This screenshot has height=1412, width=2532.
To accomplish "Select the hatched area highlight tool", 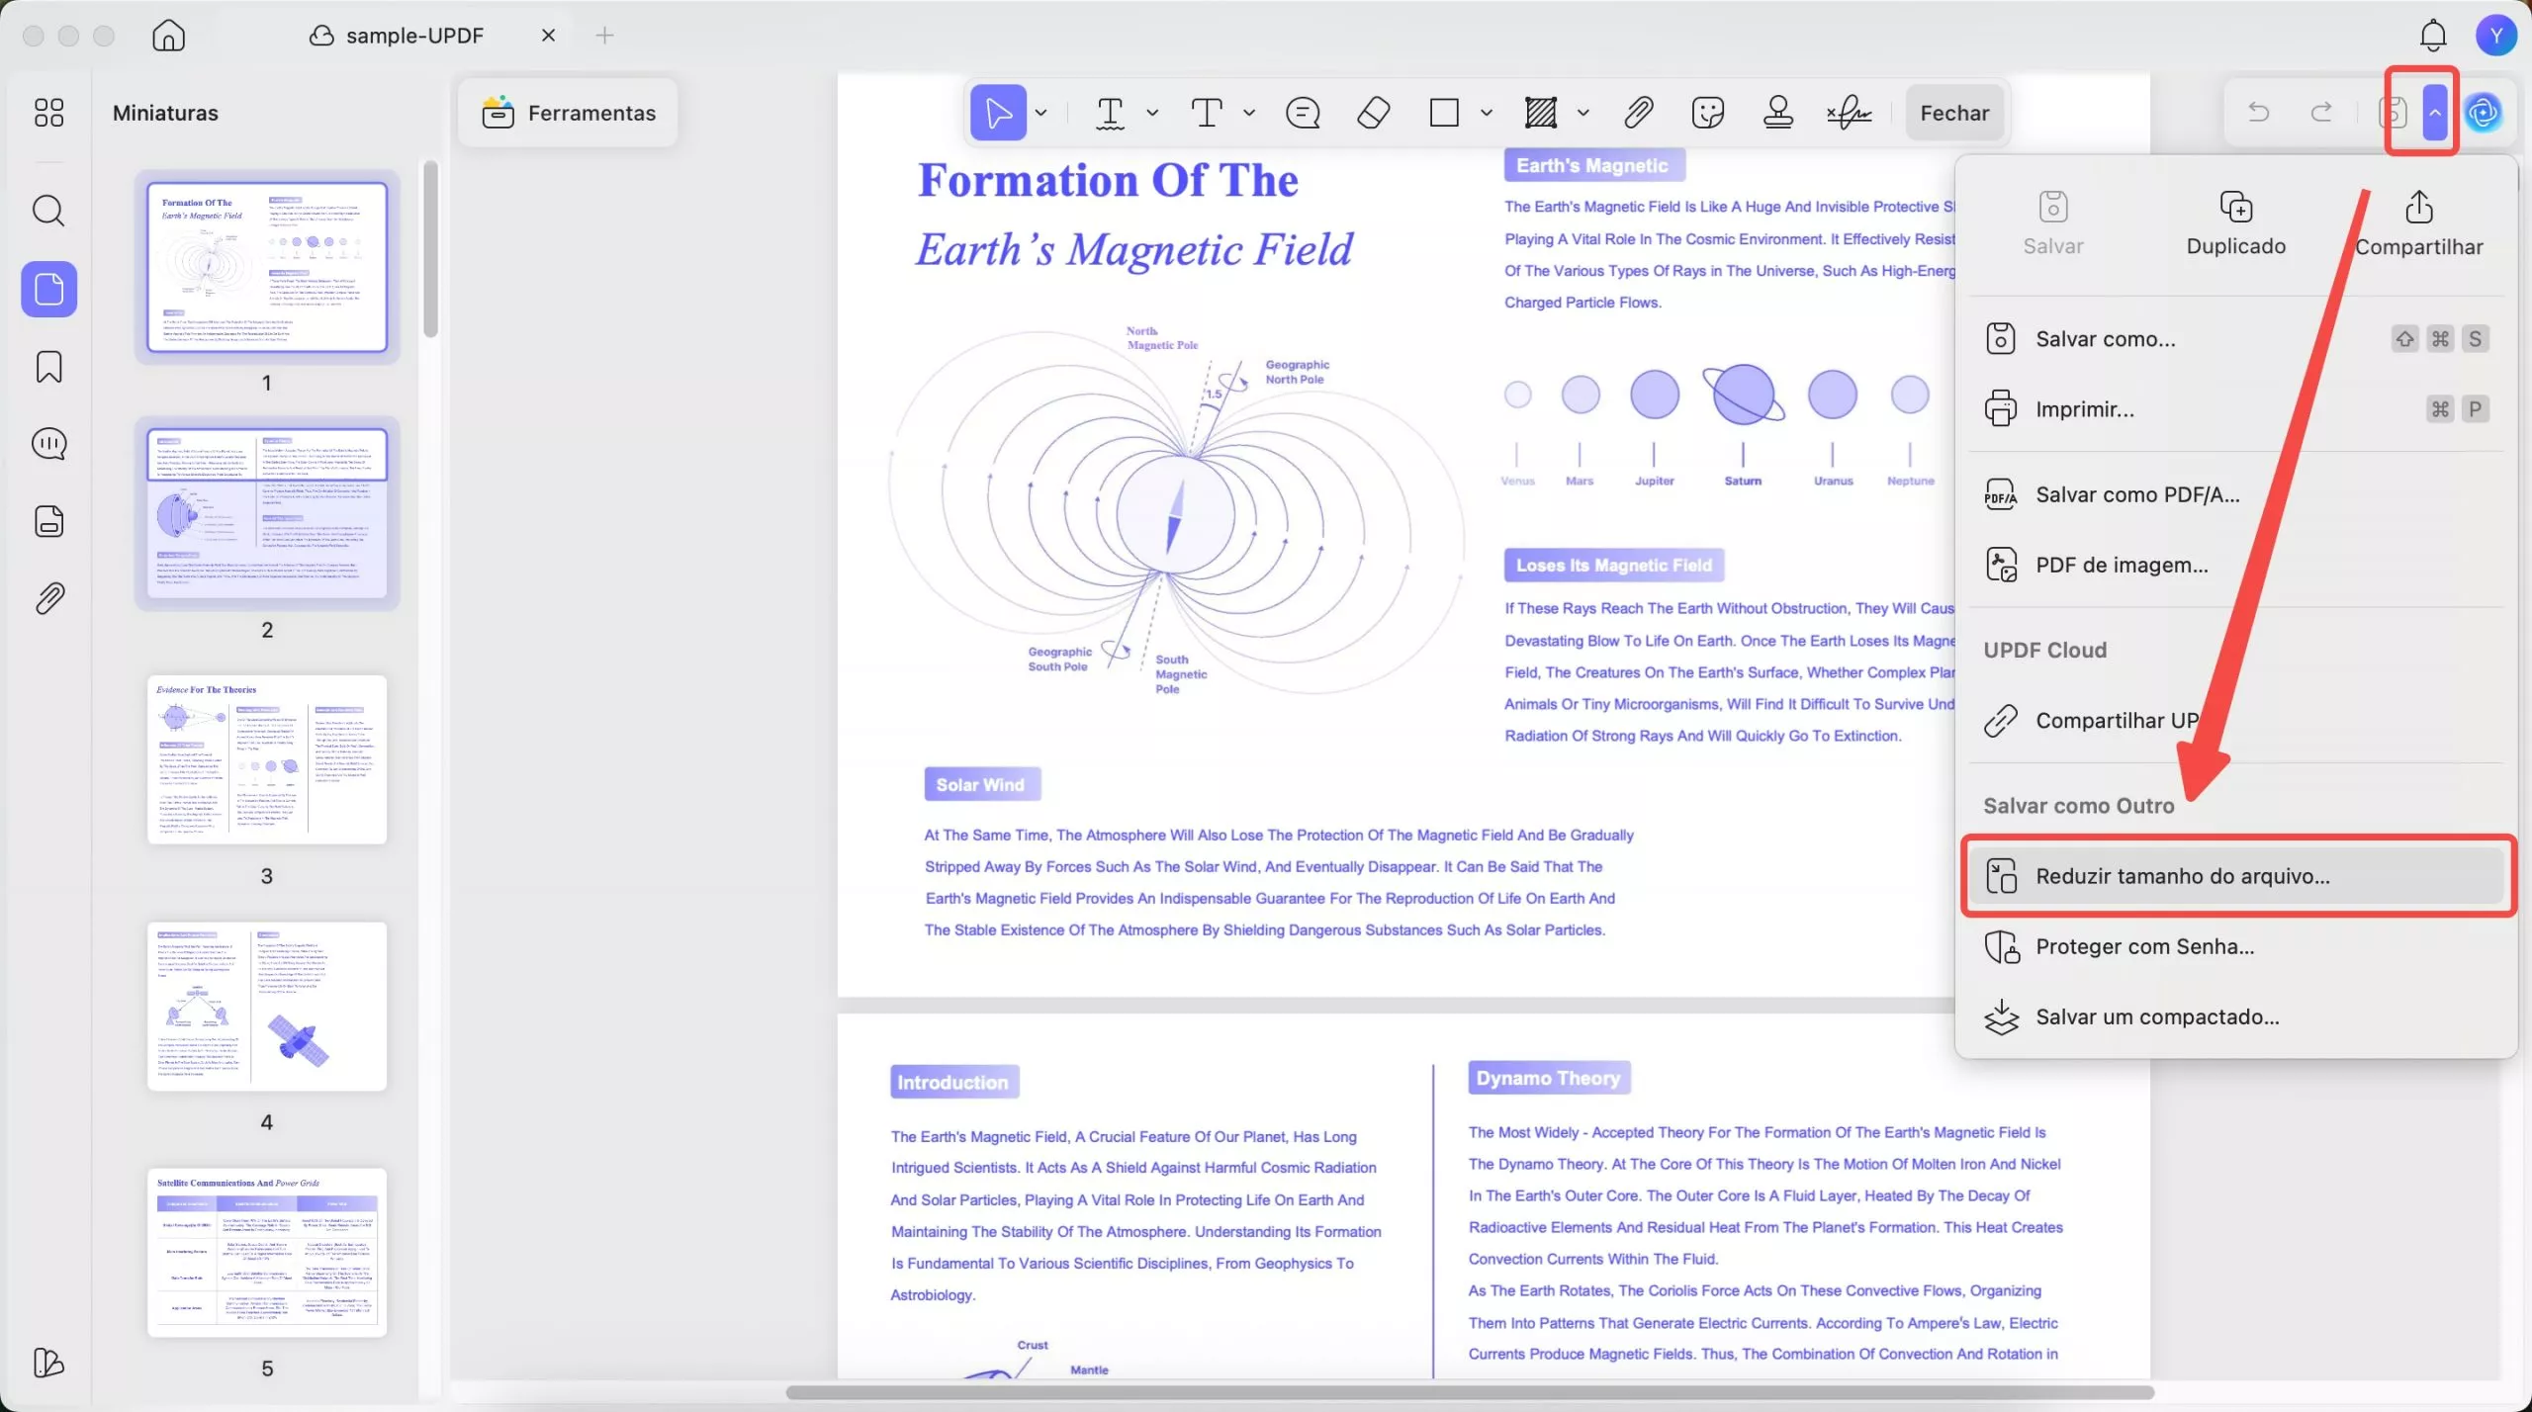I will [x=1541, y=113].
